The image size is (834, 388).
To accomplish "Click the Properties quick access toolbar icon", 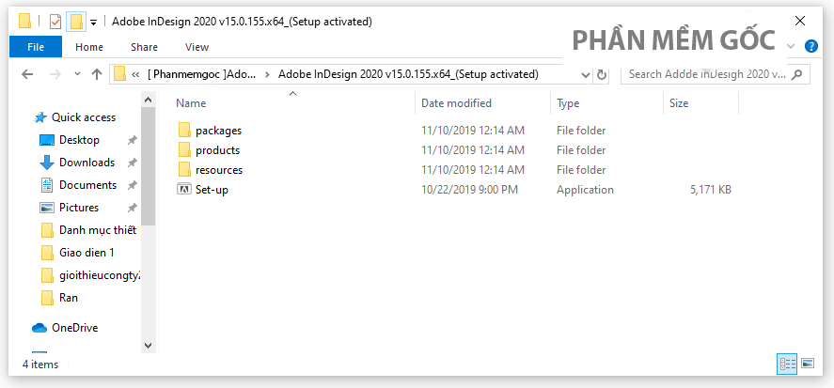I will coord(55,22).
